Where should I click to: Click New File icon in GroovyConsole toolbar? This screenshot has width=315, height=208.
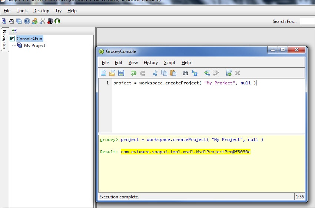point(103,73)
